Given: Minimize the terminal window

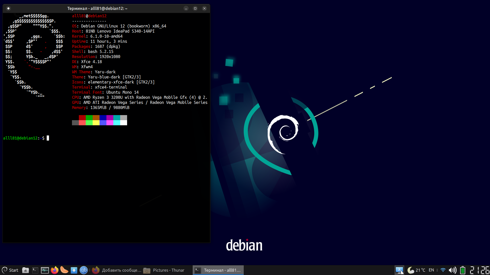Looking at the screenshot, I should point(186,8).
